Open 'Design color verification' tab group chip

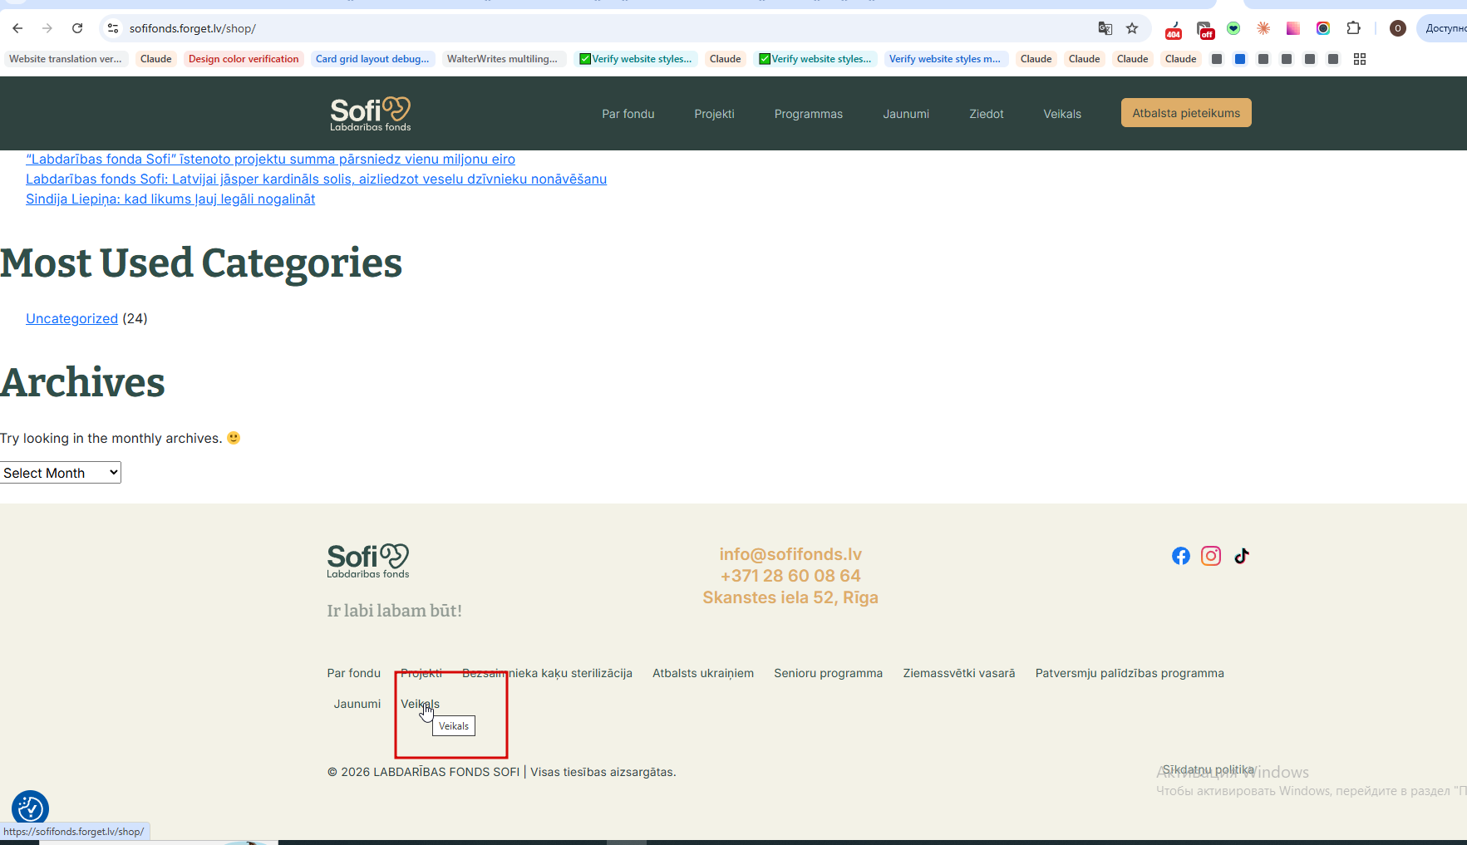point(244,59)
